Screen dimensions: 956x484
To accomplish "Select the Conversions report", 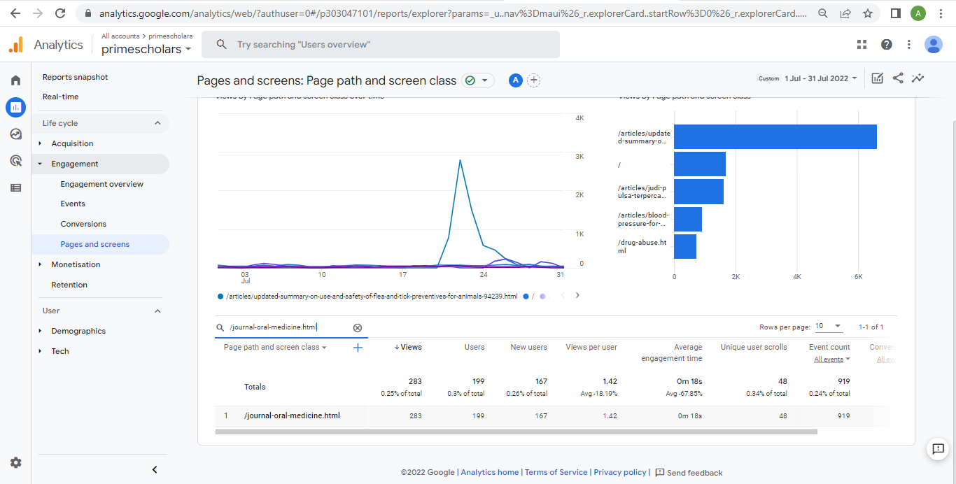I will 83,224.
